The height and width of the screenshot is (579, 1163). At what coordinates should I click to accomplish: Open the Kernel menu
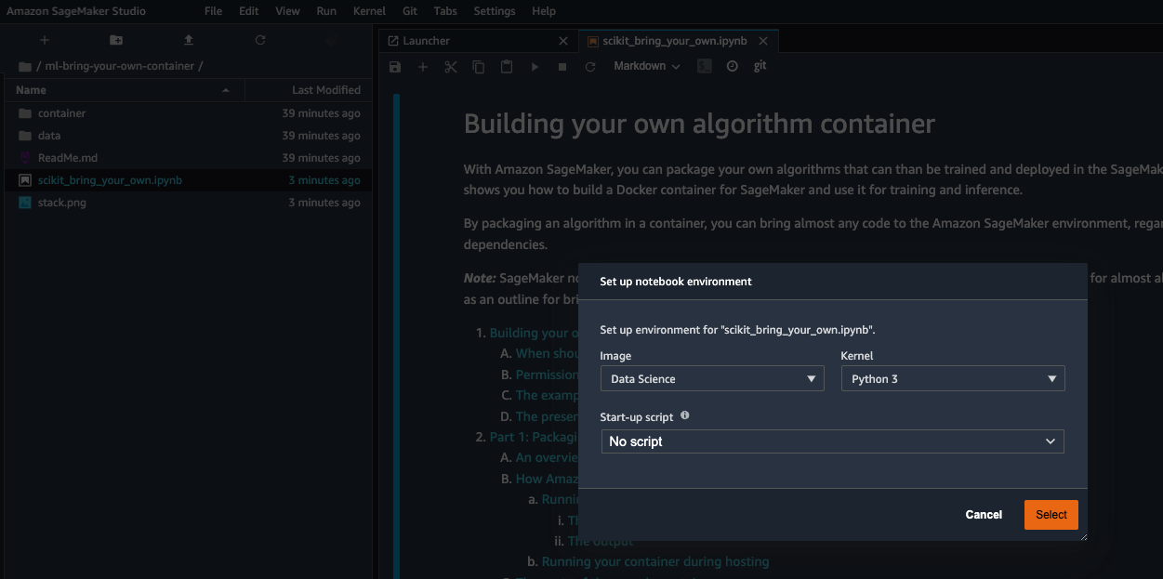[x=369, y=10]
